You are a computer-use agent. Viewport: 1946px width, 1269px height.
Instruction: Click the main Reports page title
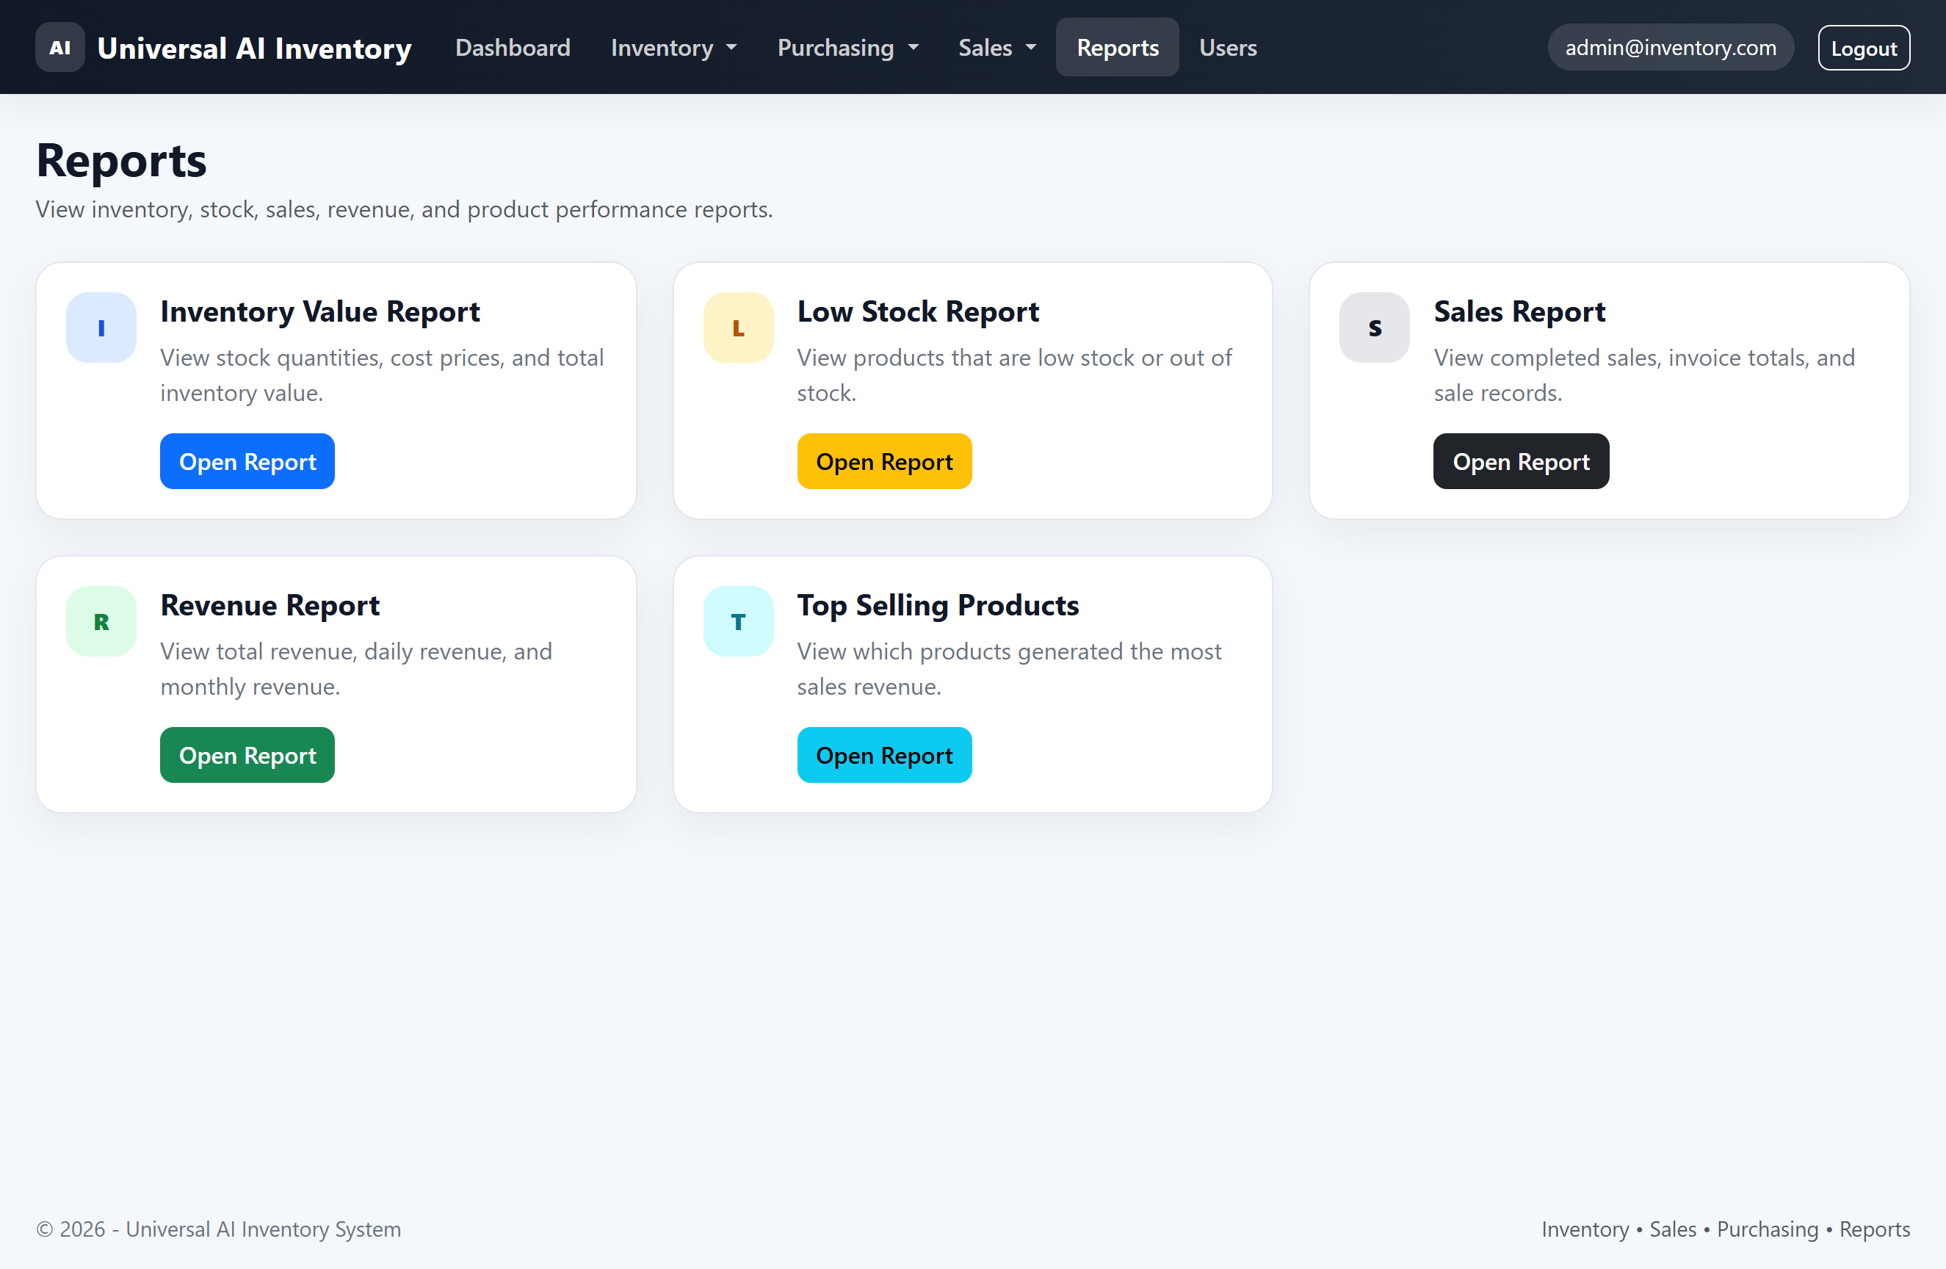(x=121, y=160)
